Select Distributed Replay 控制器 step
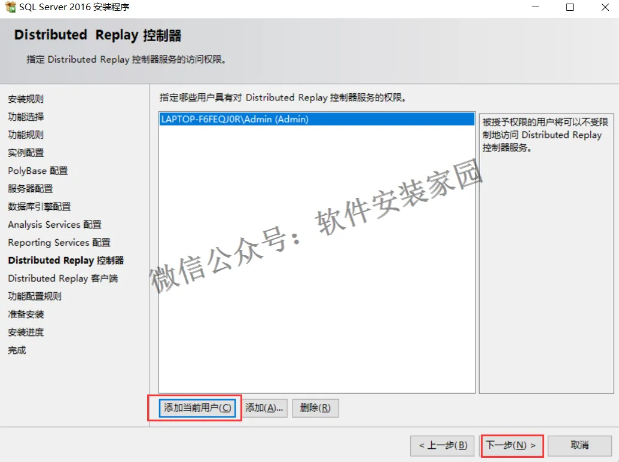619x462 pixels. pos(66,261)
